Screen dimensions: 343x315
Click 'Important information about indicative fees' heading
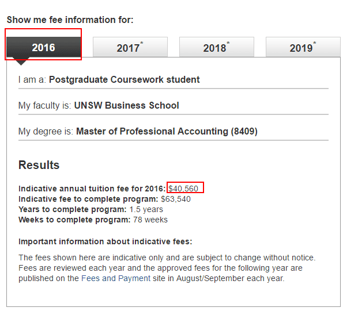(105, 241)
